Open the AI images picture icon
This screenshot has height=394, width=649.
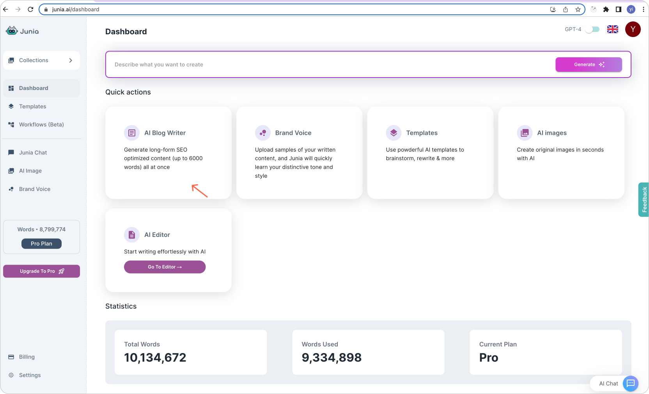525,133
